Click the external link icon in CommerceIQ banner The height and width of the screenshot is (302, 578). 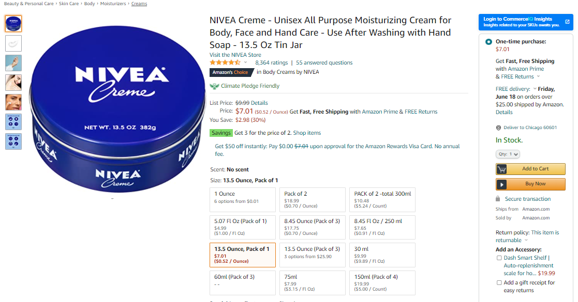(567, 22)
